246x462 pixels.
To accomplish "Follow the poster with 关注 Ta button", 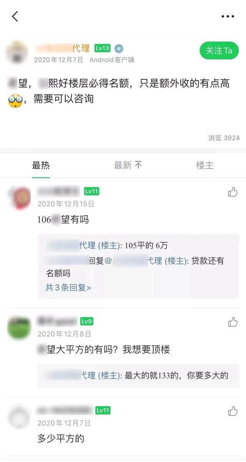I will coord(219,50).
